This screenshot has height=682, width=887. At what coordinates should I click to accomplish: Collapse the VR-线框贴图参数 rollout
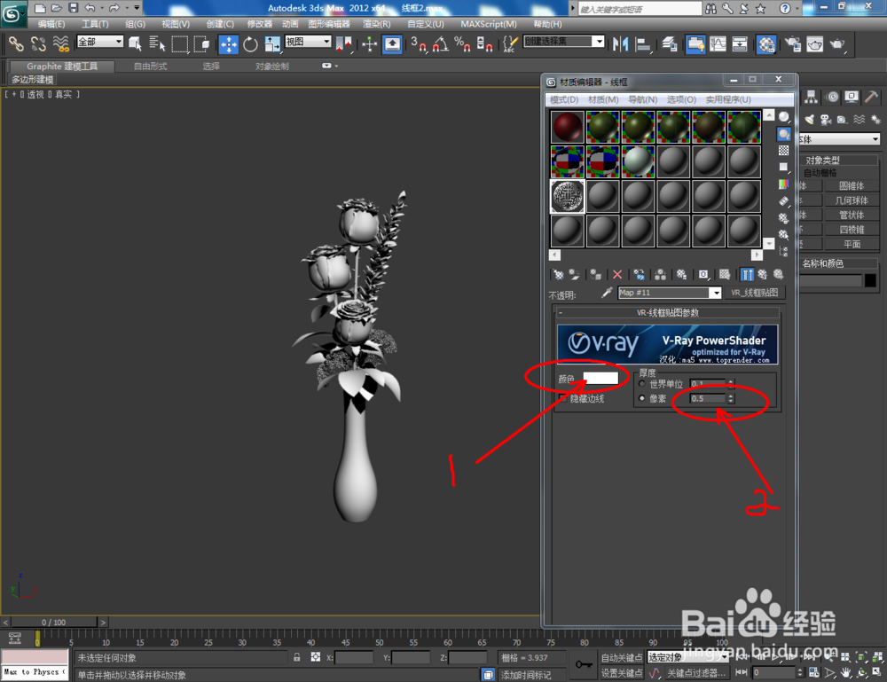tap(668, 313)
